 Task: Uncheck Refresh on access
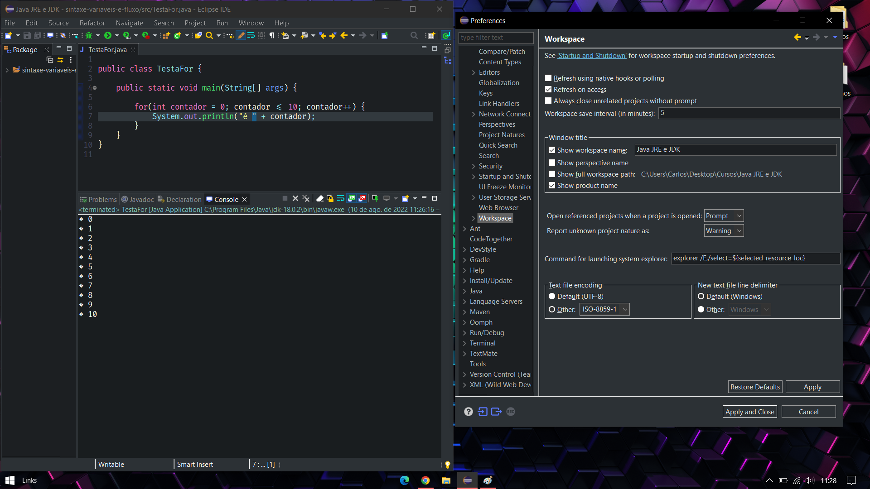pyautogui.click(x=548, y=90)
